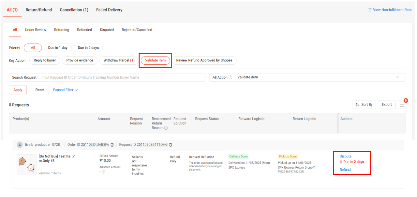Click the Return Logistic column header
Viewport: 417px width, 197px height.
pos(304,119)
